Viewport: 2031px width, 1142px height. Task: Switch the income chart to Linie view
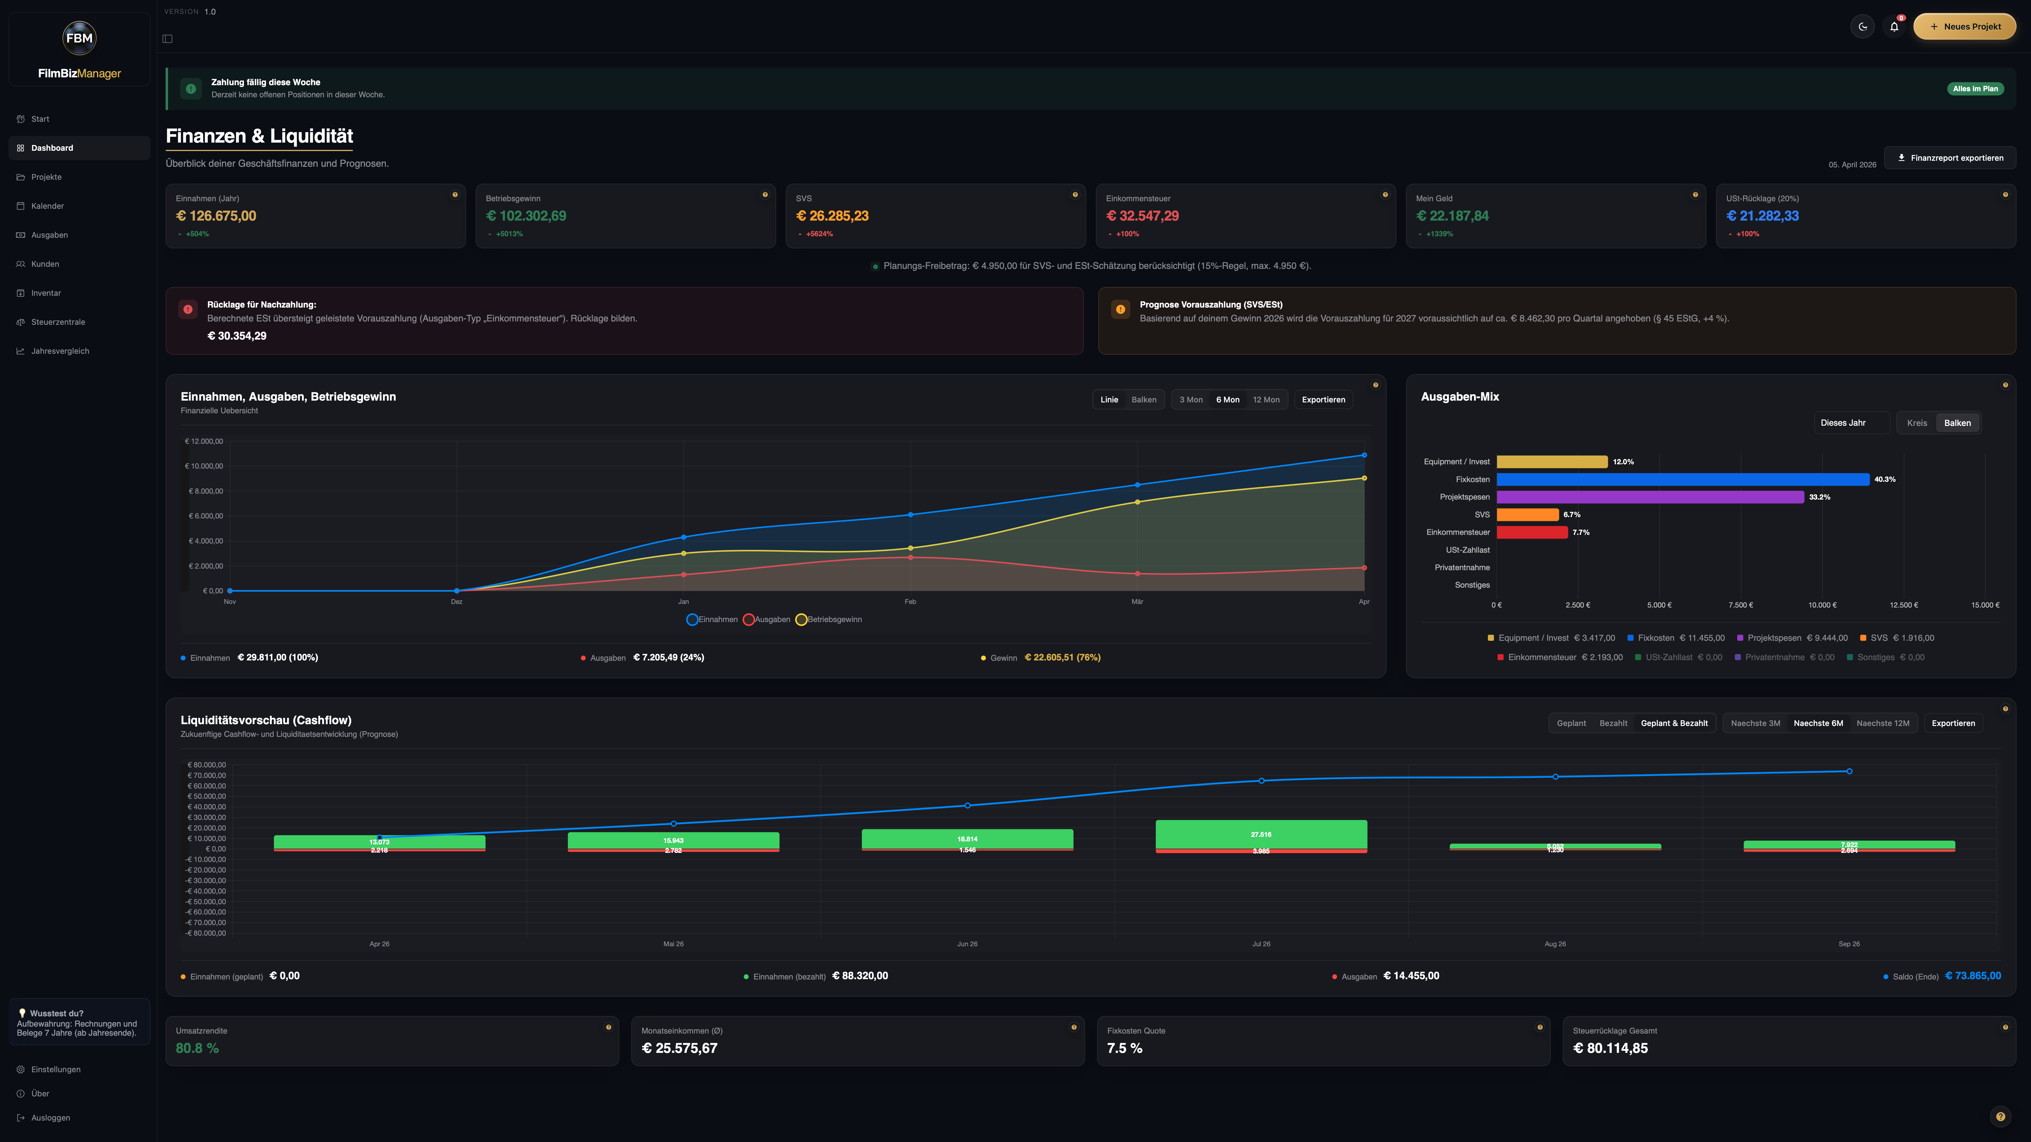[1109, 400]
